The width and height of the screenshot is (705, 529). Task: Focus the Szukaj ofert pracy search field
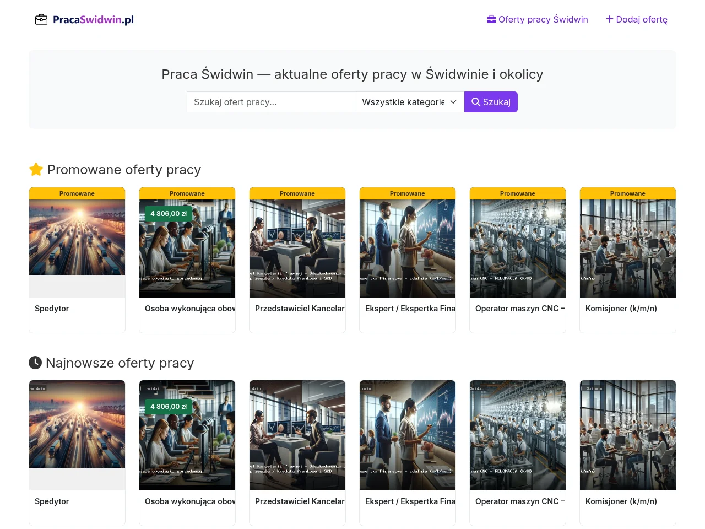point(271,102)
